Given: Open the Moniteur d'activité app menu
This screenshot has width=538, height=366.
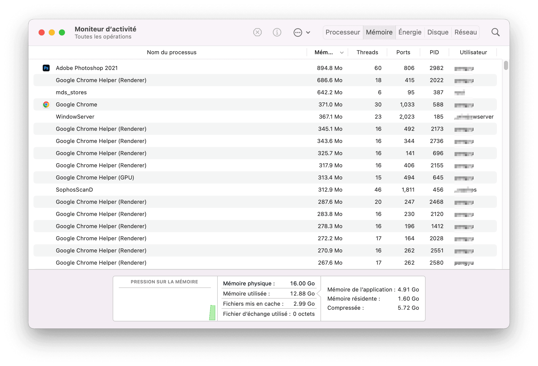Looking at the screenshot, I should pyautogui.click(x=105, y=29).
